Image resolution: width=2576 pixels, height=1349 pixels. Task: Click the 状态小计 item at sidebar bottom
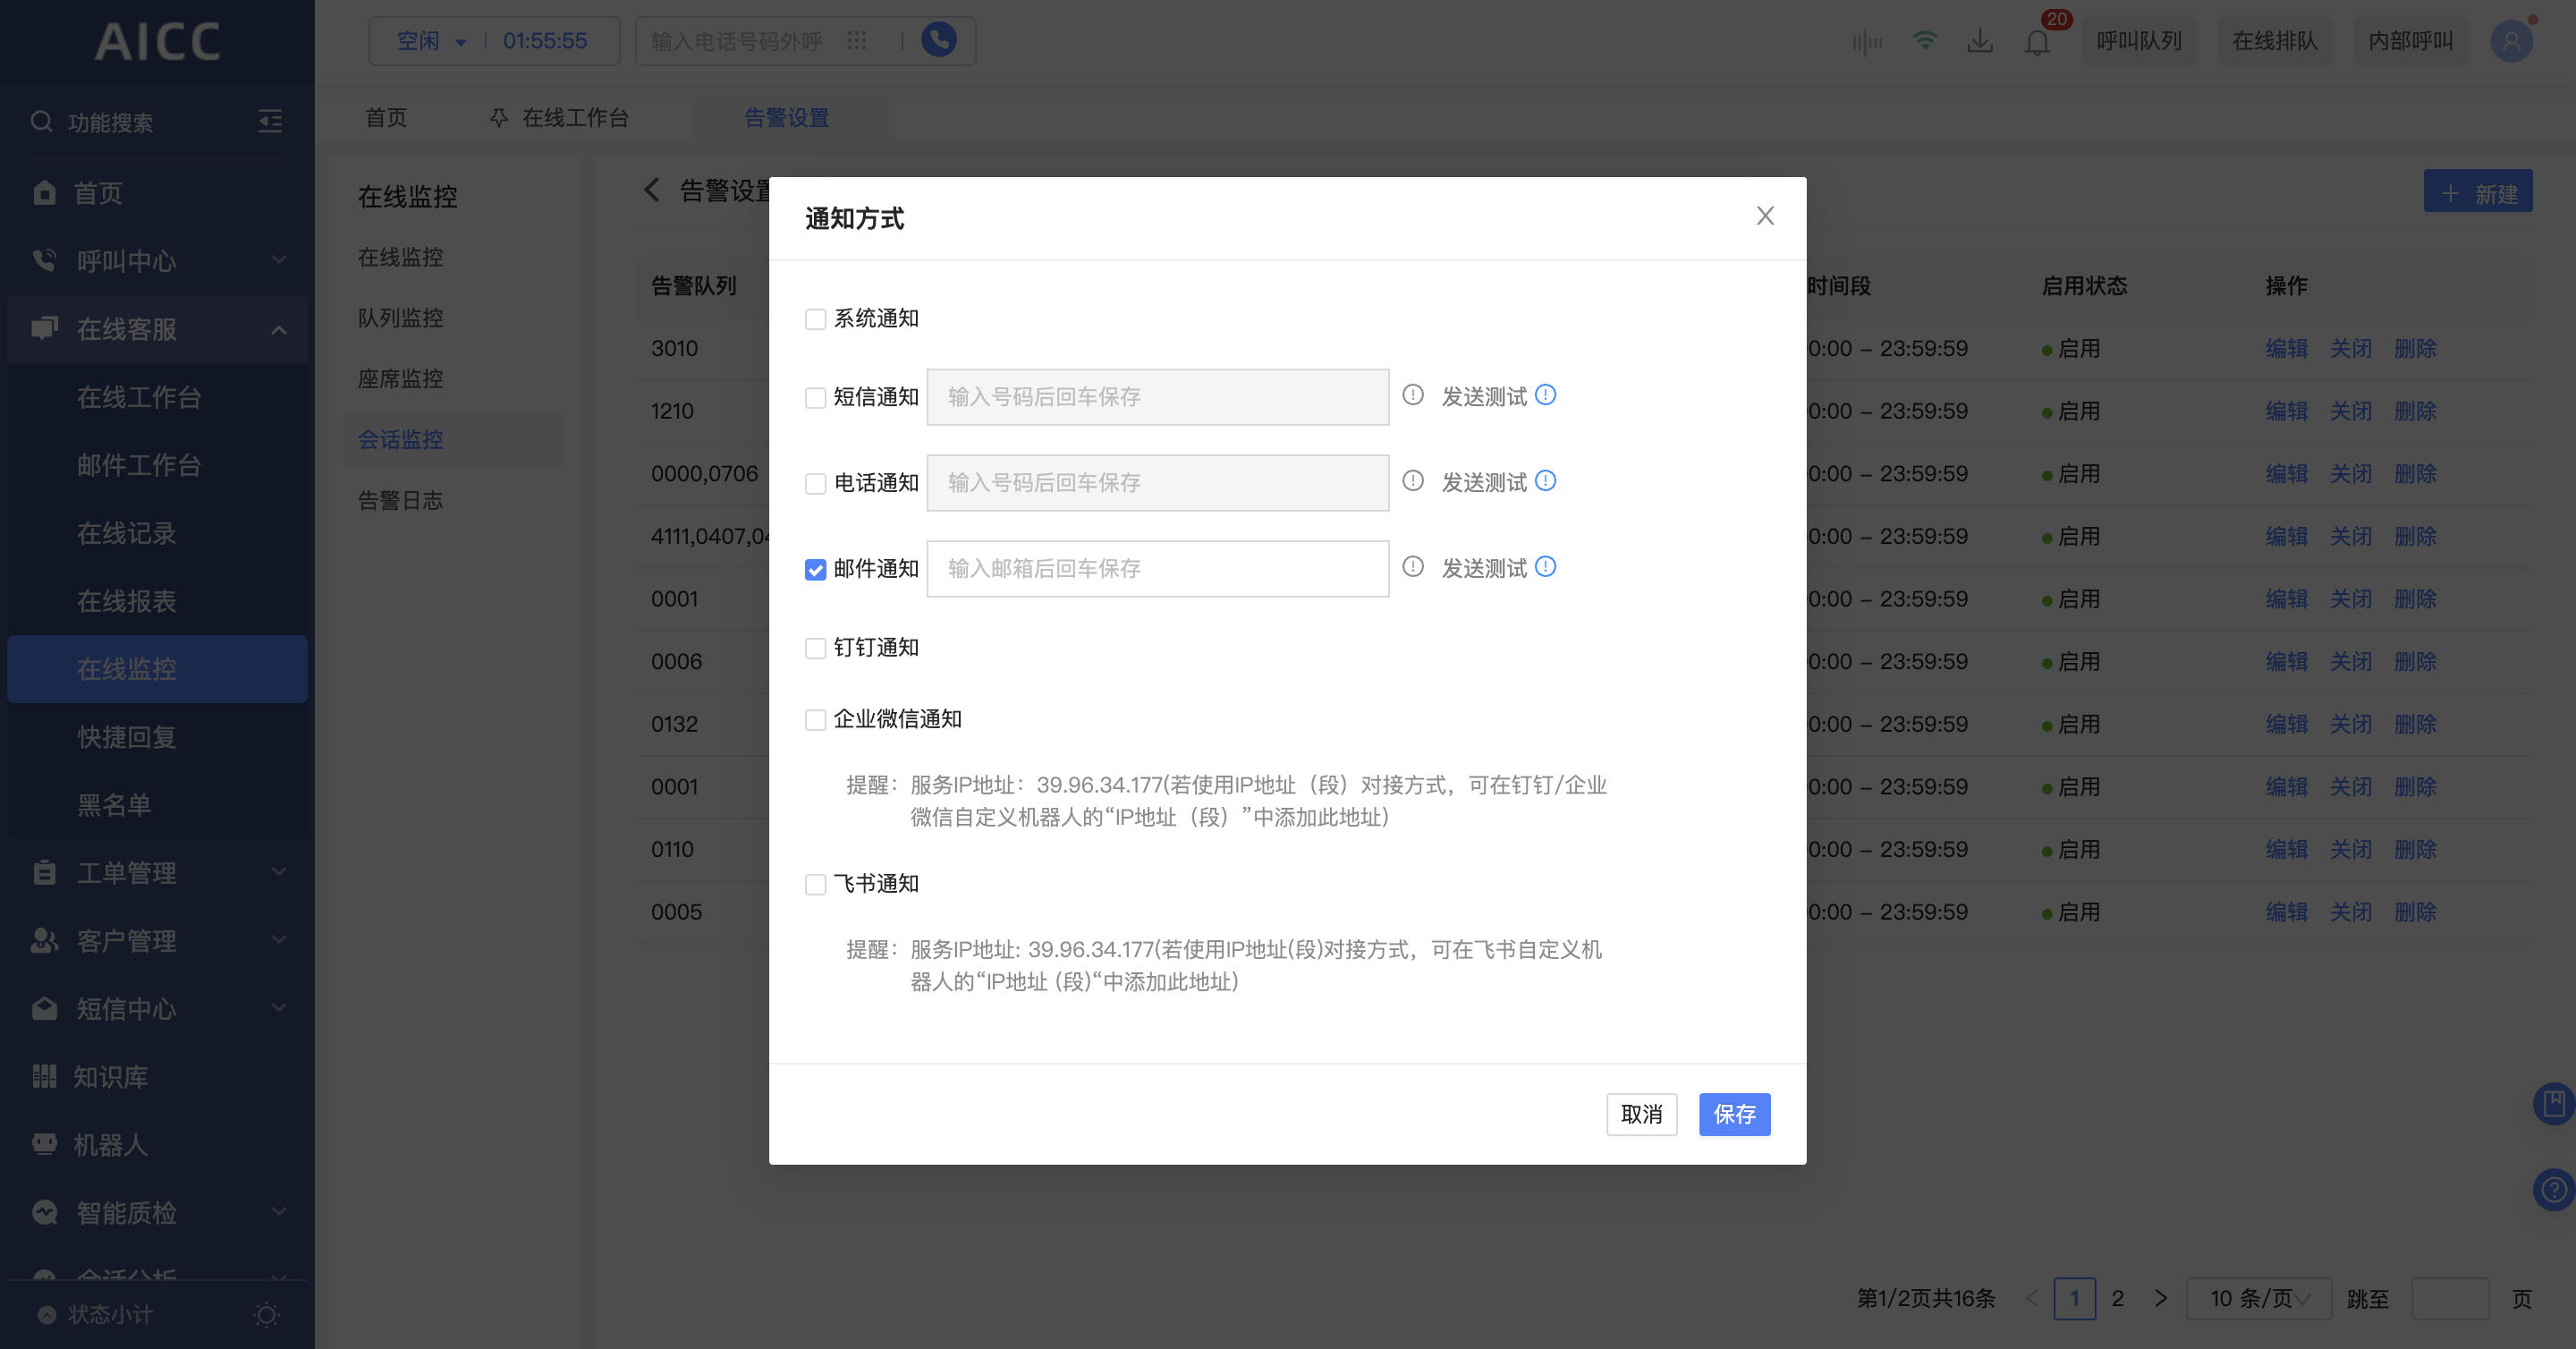click(95, 1314)
